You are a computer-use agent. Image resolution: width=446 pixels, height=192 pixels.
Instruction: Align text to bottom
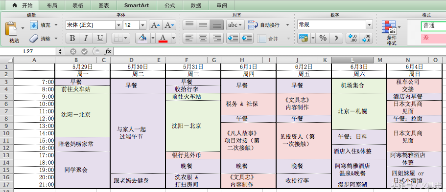click(x=217, y=25)
